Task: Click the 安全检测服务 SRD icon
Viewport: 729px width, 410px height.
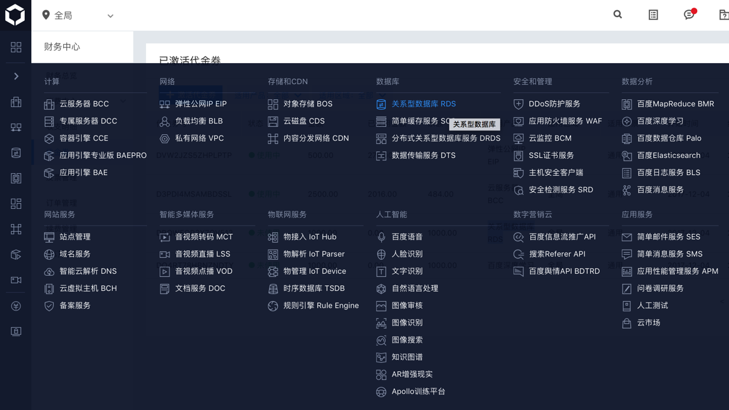Action: pos(518,190)
